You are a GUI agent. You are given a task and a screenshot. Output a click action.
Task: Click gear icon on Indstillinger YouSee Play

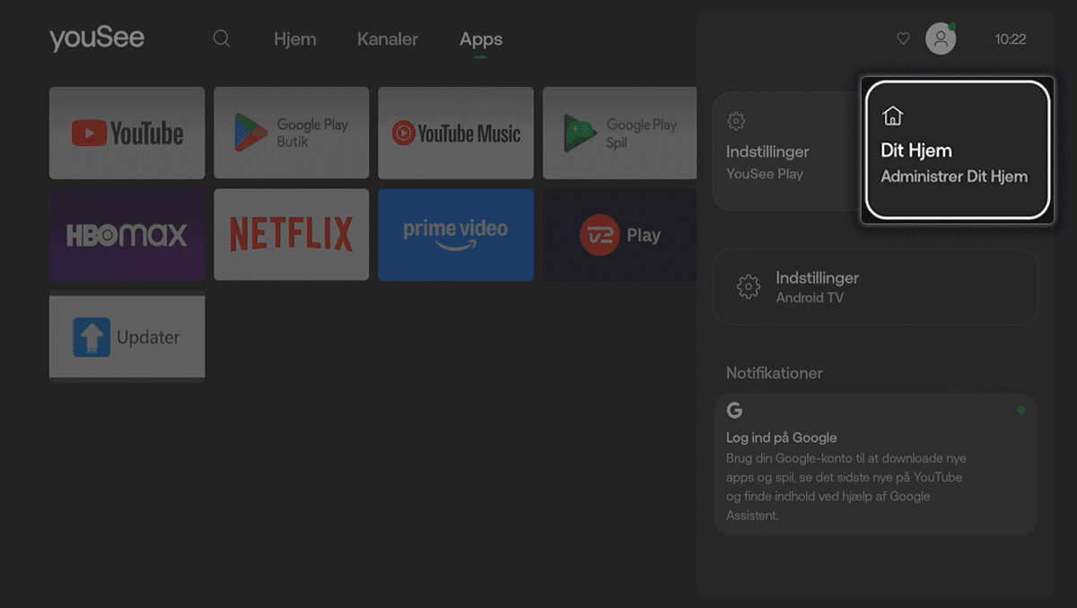[736, 120]
